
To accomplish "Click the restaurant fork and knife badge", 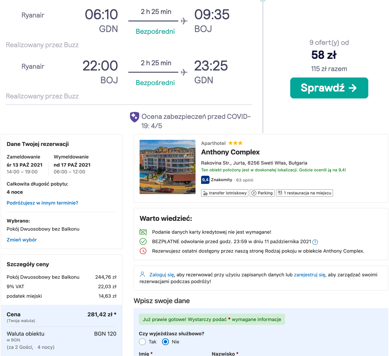I will 304,193.
